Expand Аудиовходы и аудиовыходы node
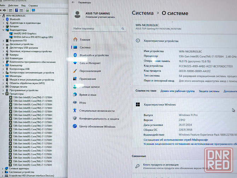This screenshot has width=237, height=178. tap(3, 23)
